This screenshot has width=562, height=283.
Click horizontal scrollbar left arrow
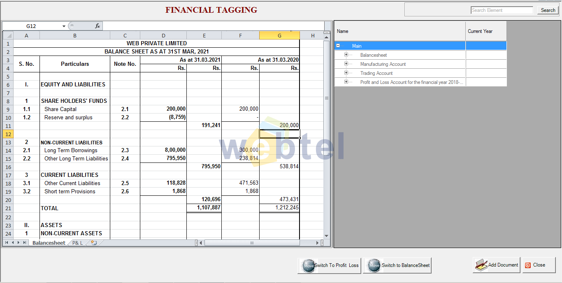pyautogui.click(x=201, y=243)
